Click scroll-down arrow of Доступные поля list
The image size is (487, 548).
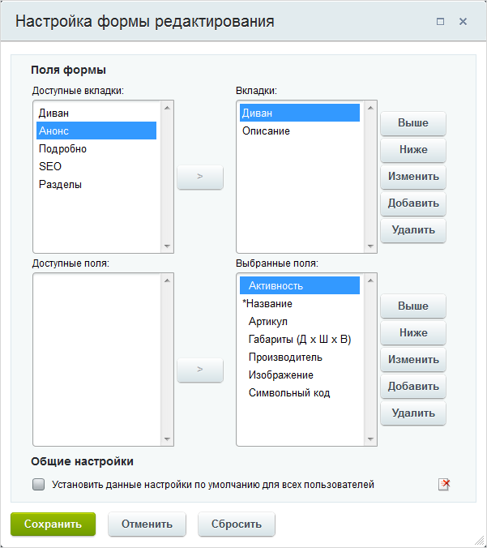[167, 439]
